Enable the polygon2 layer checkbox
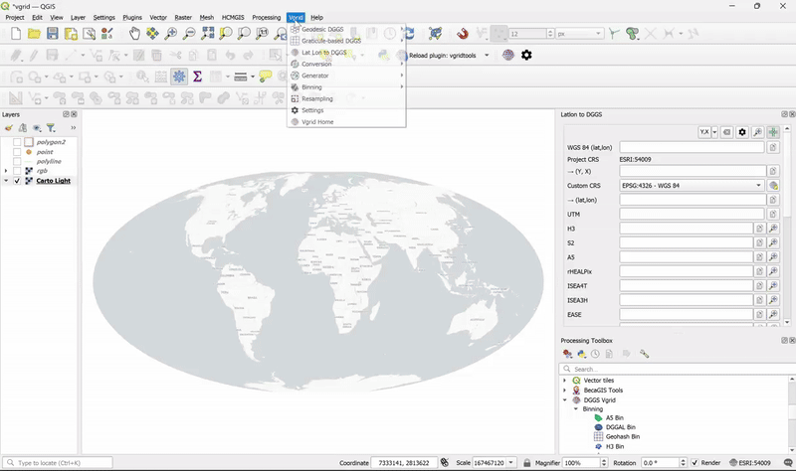Image resolution: width=796 pixels, height=471 pixels. (17, 142)
